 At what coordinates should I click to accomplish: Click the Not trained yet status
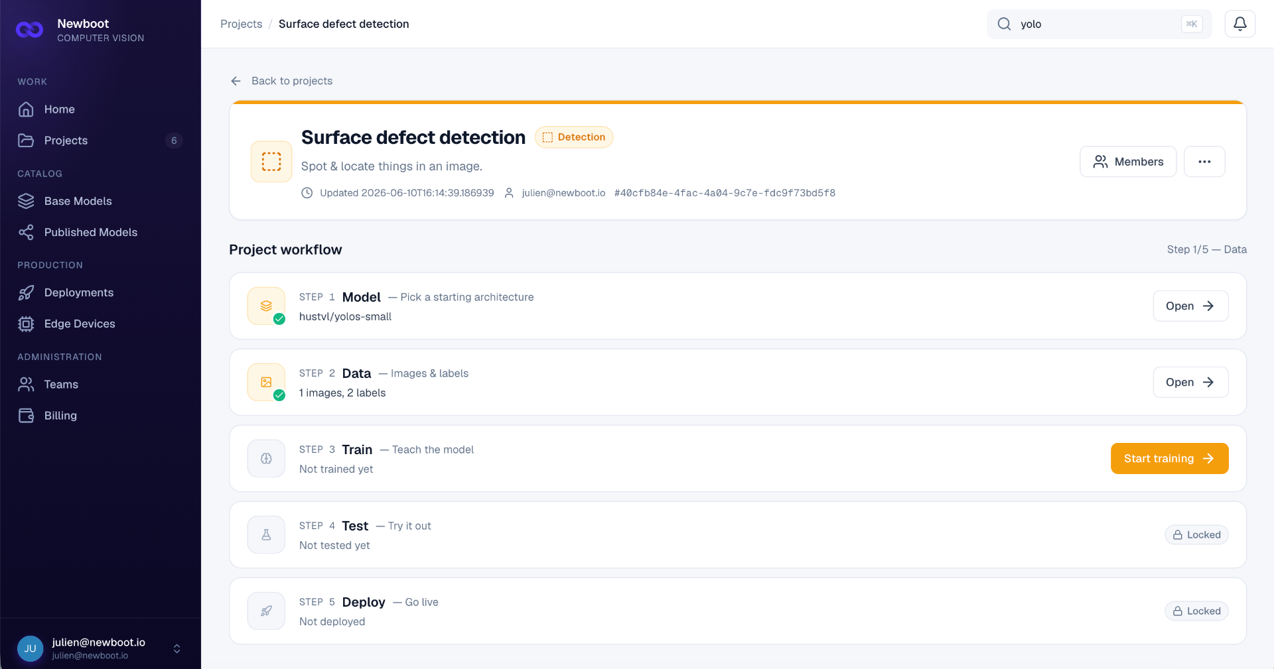click(x=336, y=469)
